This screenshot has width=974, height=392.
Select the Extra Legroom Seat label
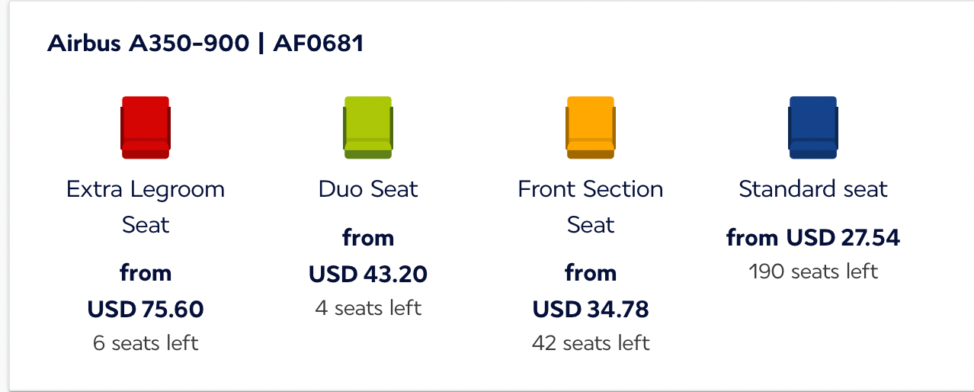tap(146, 207)
